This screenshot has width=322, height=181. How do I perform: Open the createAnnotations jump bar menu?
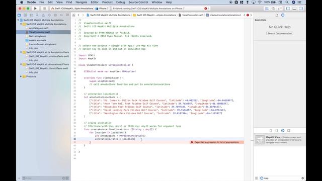click(x=223, y=15)
